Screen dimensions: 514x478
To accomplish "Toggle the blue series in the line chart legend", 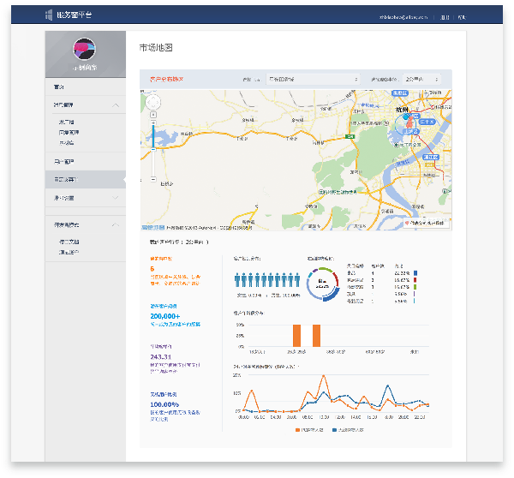I will (x=348, y=428).
